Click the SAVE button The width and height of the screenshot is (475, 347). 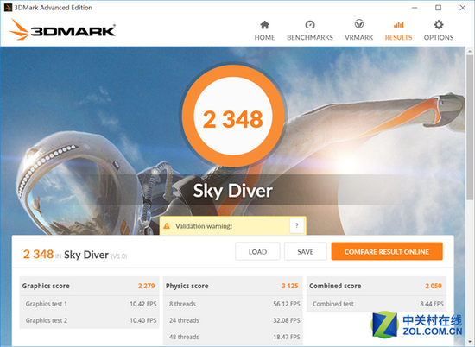[306, 251]
